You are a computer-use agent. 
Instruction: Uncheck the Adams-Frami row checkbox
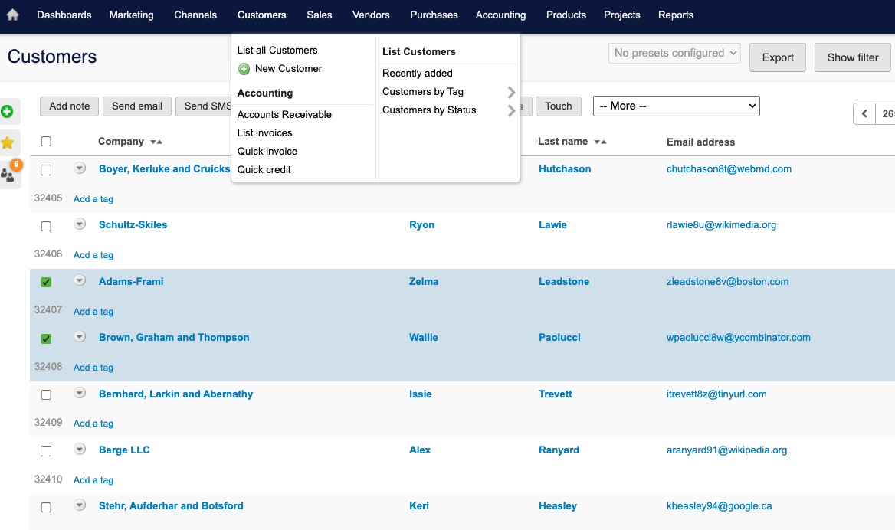click(45, 282)
